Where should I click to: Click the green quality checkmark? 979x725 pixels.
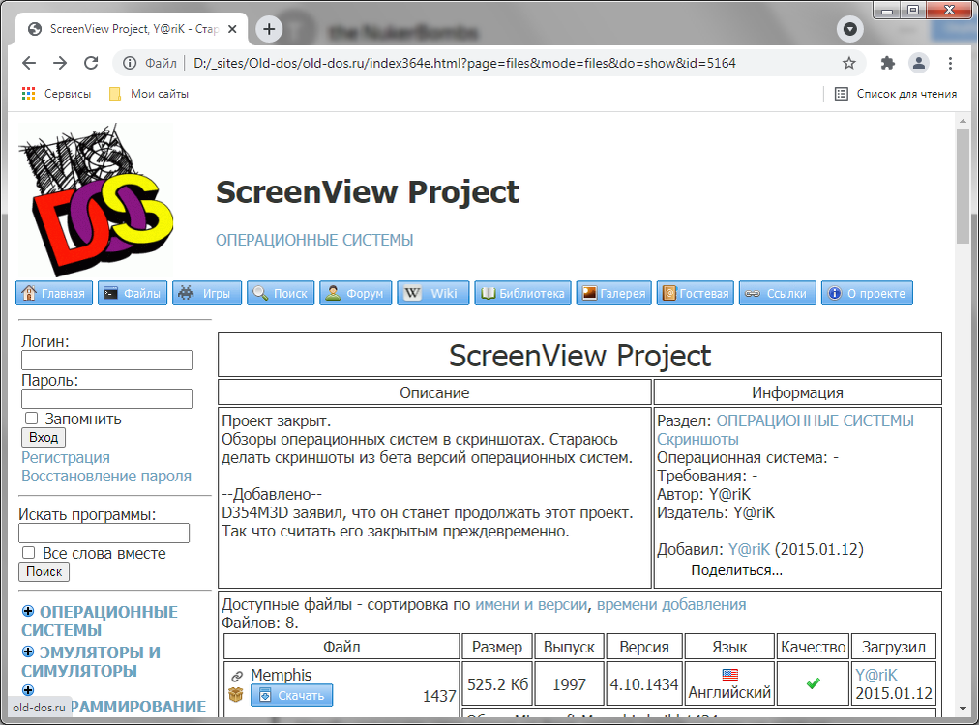[813, 683]
